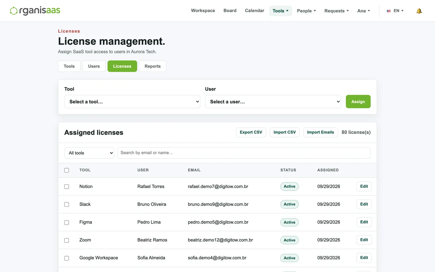
Task: Select the user name Pedro Lima
Action: 149,222
